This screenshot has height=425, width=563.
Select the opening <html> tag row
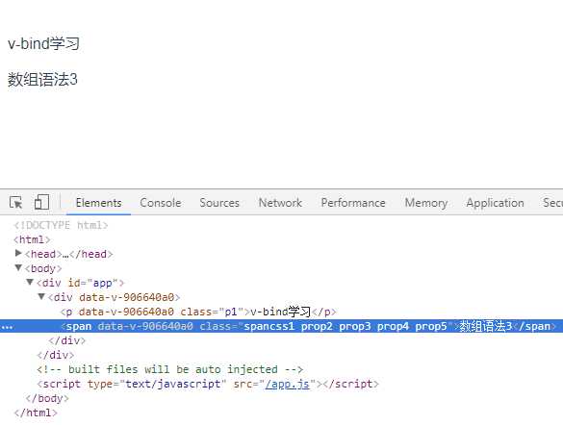pyautogui.click(x=32, y=239)
